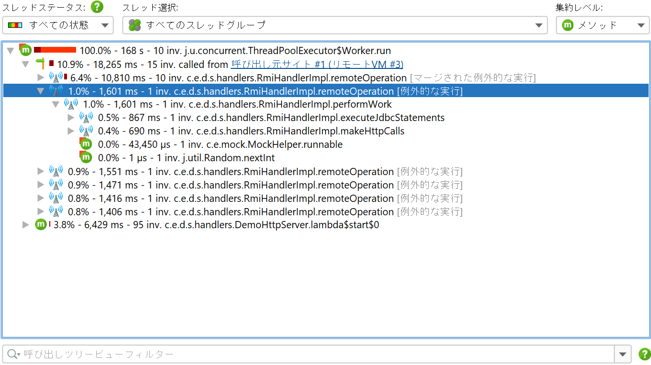Open the 呼び出し元サイト #1 (リモートVM #3) link

pos(317,64)
